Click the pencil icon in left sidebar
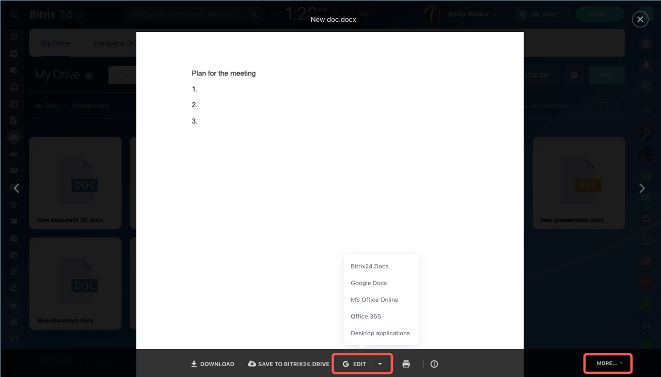 click(14, 288)
